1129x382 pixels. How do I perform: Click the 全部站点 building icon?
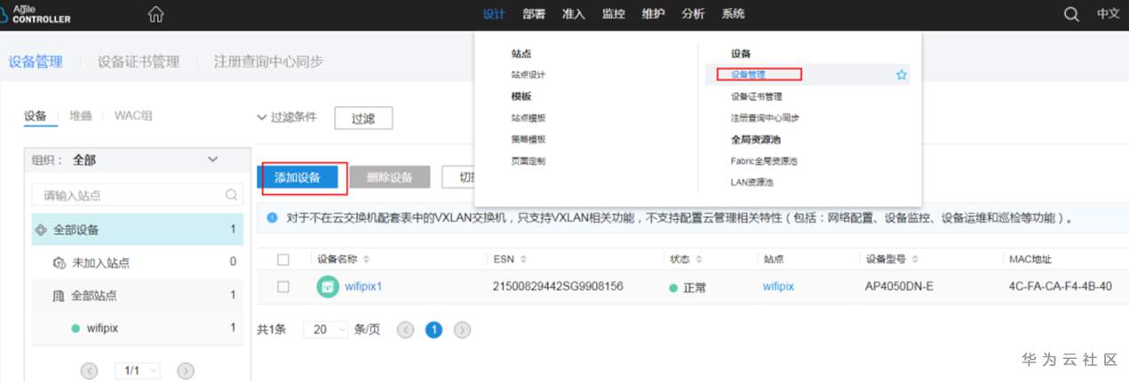tap(59, 295)
